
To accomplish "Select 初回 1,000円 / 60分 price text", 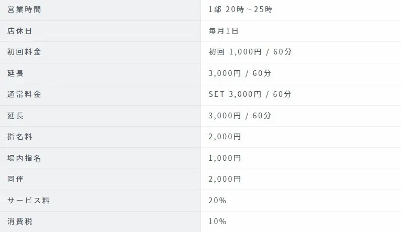I will pyautogui.click(x=250, y=52).
